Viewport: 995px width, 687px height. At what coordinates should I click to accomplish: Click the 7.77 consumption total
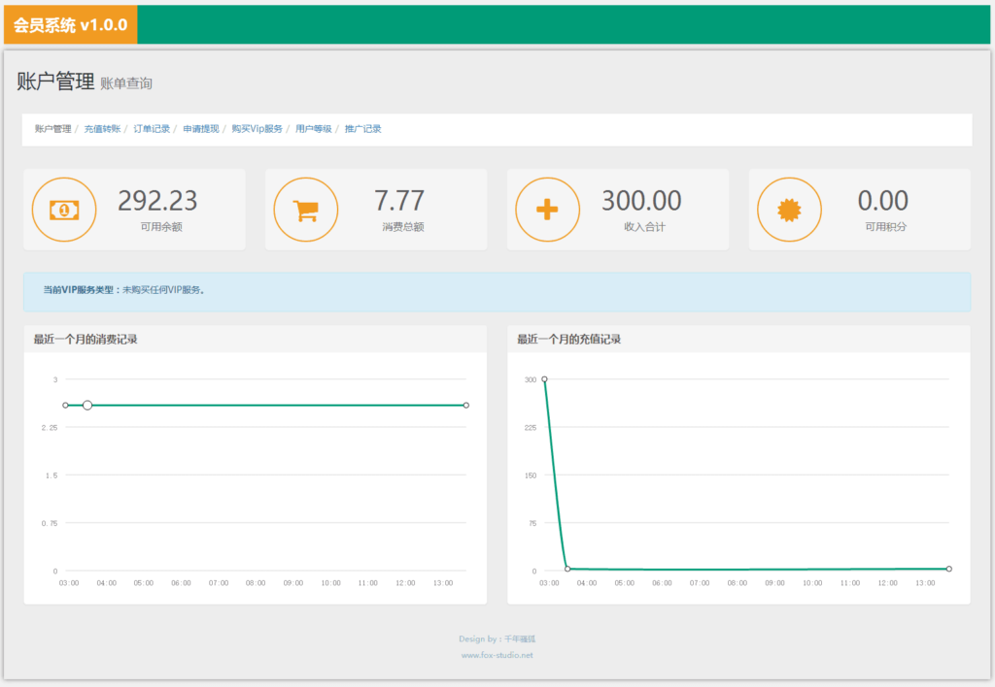399,201
